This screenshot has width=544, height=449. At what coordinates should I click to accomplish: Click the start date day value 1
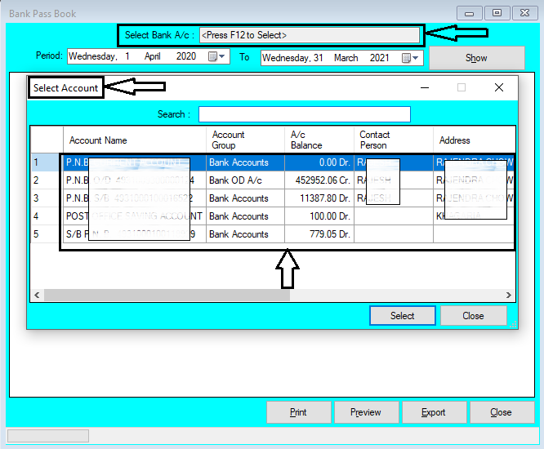click(x=127, y=56)
